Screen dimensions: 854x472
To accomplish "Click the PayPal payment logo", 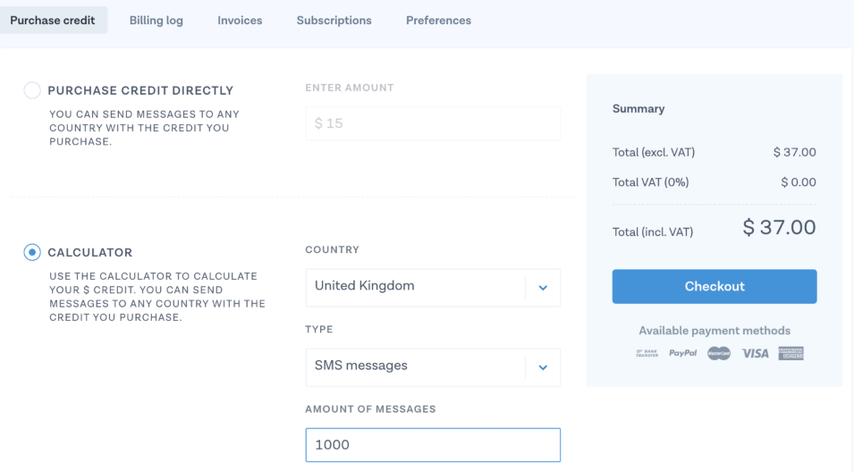I will (x=683, y=353).
